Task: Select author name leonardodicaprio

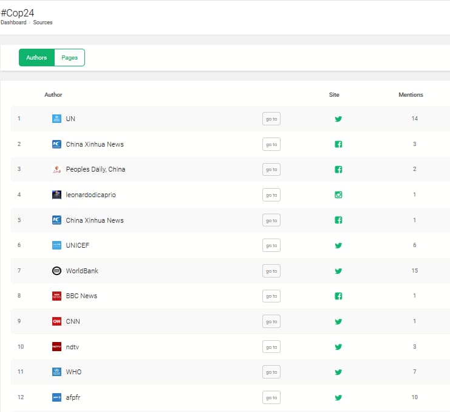Action: (x=90, y=195)
